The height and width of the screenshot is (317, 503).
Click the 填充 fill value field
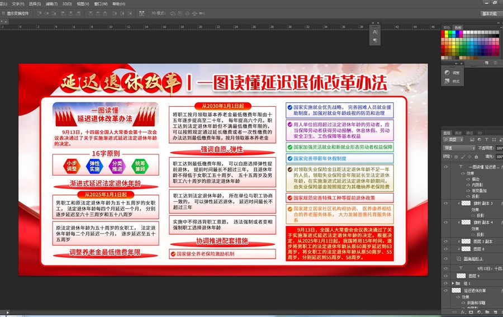click(499, 157)
